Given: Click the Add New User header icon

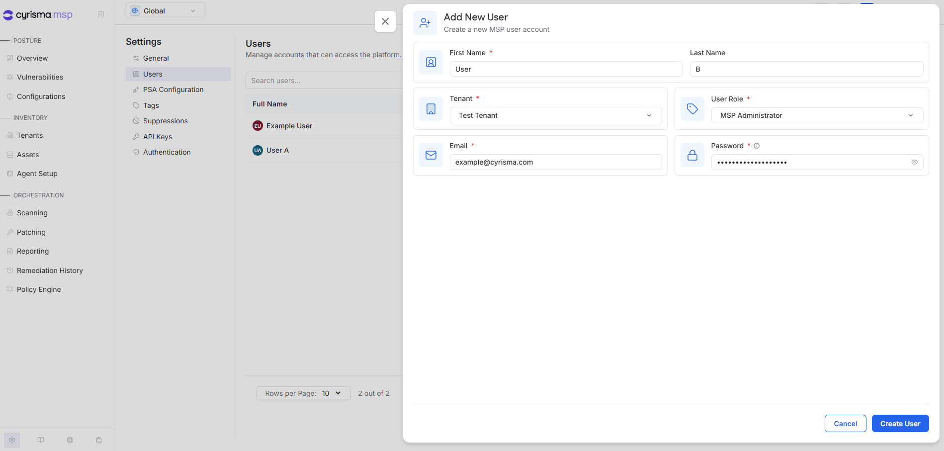Looking at the screenshot, I should (x=425, y=23).
